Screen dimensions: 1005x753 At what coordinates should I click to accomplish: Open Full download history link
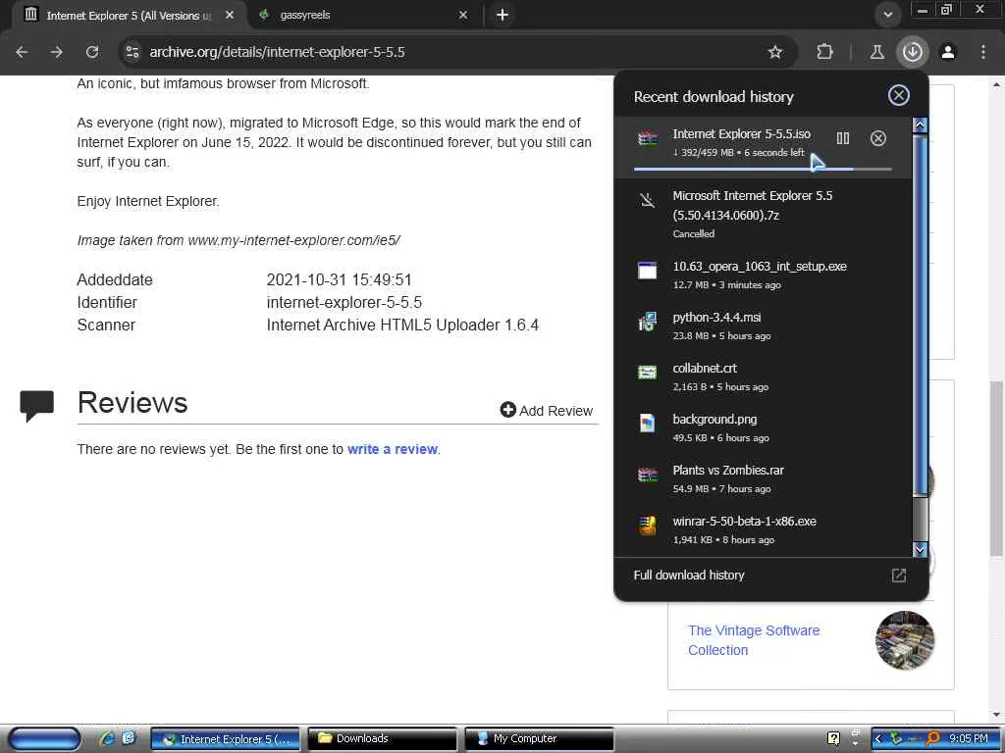tap(689, 575)
